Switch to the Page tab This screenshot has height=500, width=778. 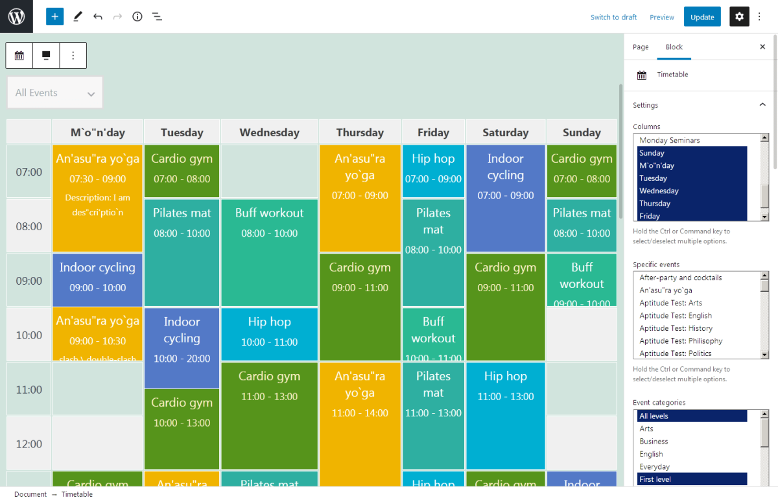click(x=640, y=47)
